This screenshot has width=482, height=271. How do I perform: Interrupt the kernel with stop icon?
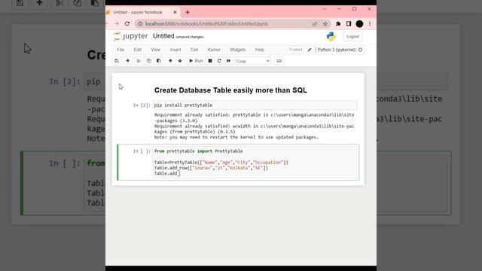[x=210, y=61]
